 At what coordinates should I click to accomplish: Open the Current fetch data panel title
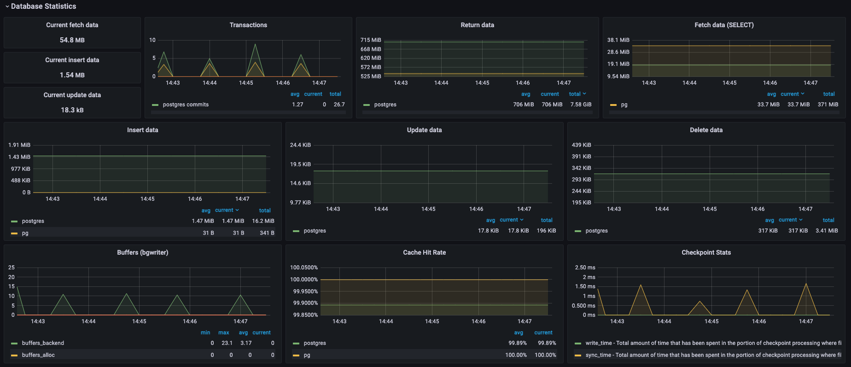(72, 25)
